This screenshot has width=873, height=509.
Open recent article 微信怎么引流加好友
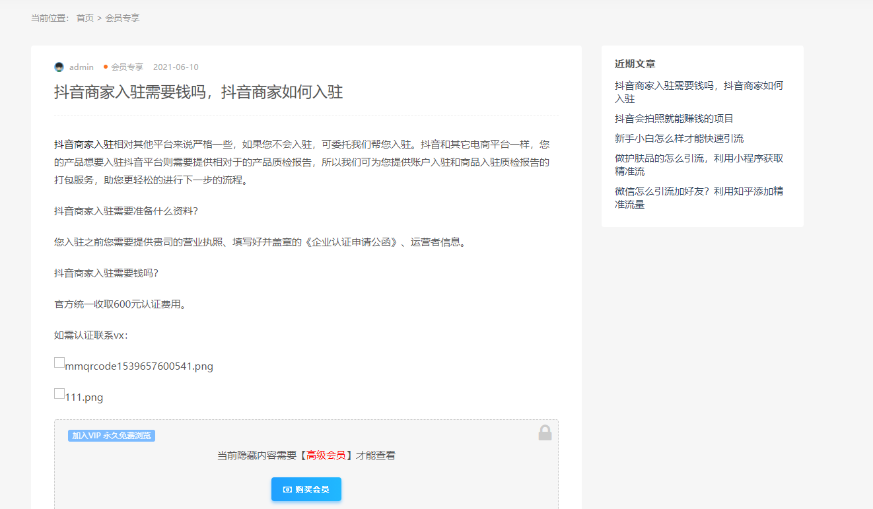coord(699,197)
